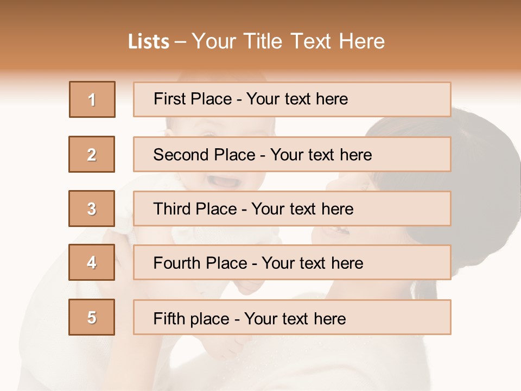521x391 pixels.
Task: Click the 'Fifth place' text bar
Action: pos(292,317)
